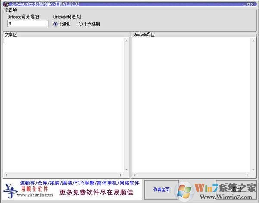Maximize the window from the title bar
Viewport: 259px width, 203px height.
[249, 4]
